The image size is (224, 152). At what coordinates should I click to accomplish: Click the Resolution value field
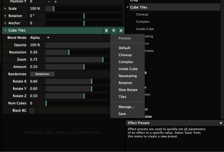[x=36, y=52]
